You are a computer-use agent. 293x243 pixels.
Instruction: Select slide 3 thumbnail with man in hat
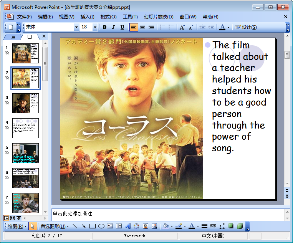tap(26, 103)
